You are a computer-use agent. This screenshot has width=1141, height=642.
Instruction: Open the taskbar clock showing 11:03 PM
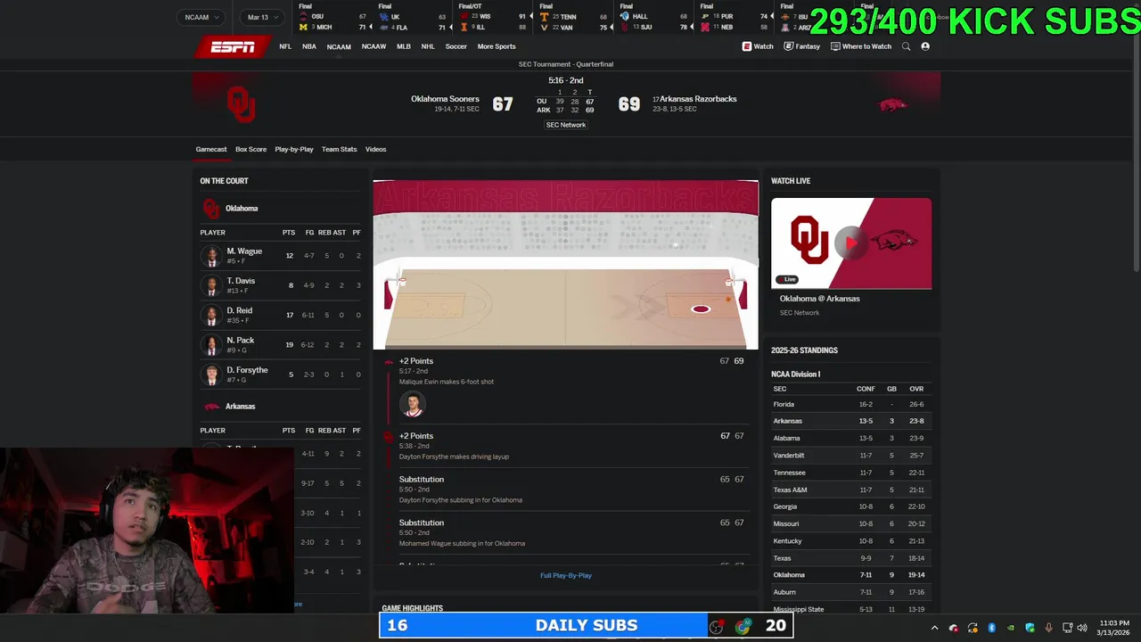(x=1112, y=628)
